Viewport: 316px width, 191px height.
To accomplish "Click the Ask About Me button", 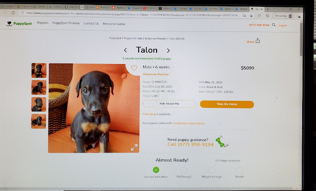I will click(x=169, y=104).
